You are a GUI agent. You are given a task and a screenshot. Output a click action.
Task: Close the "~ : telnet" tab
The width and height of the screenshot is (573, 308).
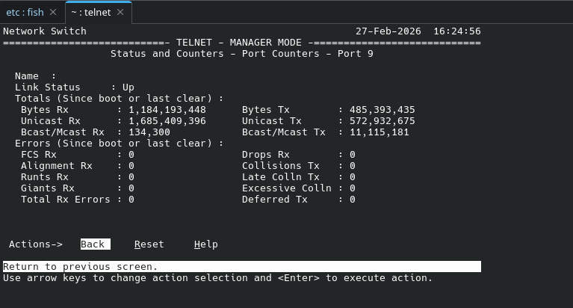pos(120,12)
